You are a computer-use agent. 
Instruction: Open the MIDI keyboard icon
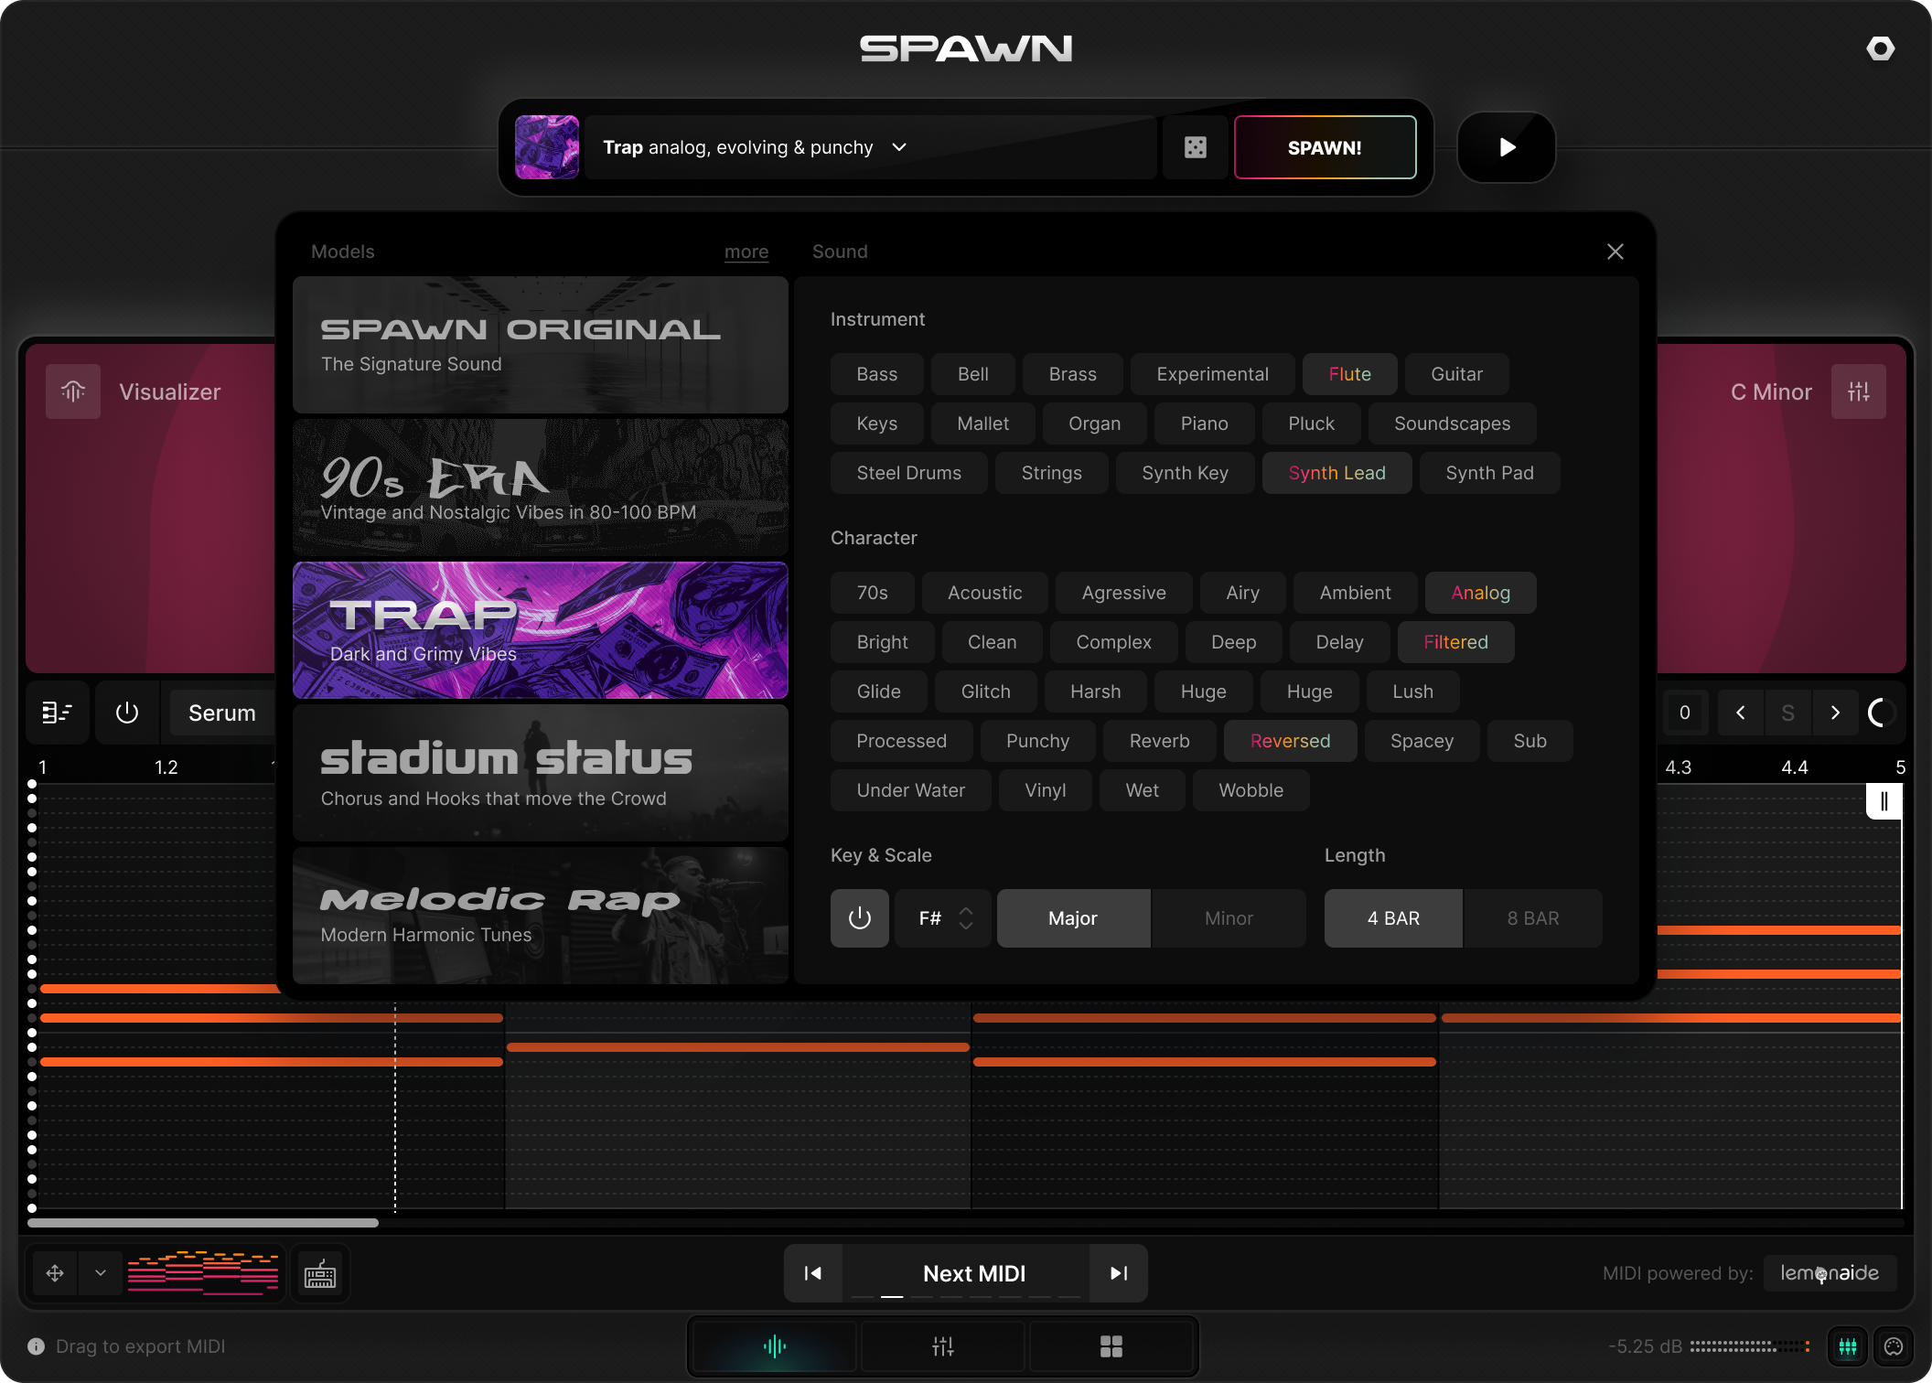click(x=320, y=1273)
